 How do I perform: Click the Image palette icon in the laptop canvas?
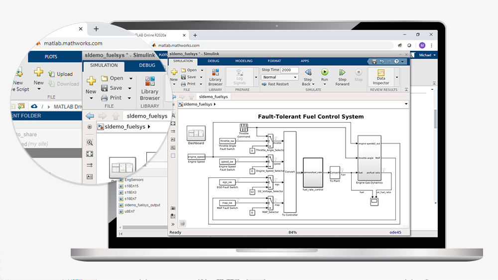[x=173, y=147]
